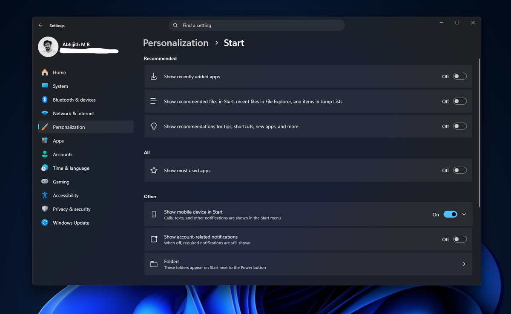Image resolution: width=511 pixels, height=314 pixels.
Task: Click the account-related notifications square icon
Action: (x=154, y=239)
